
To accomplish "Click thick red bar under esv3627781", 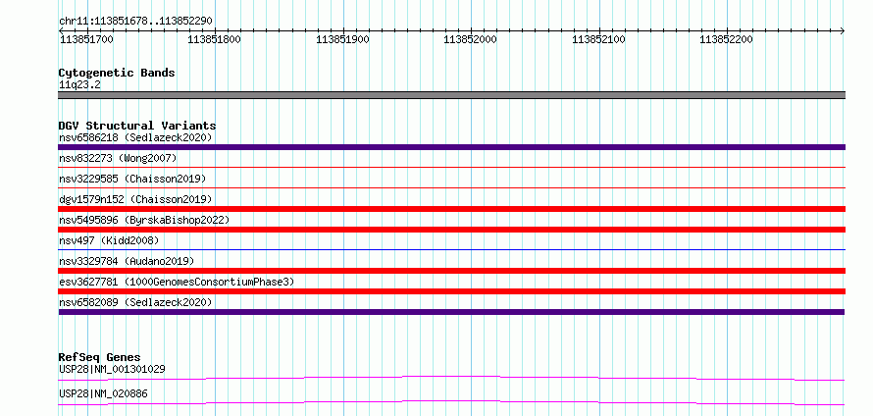I will [451, 291].
